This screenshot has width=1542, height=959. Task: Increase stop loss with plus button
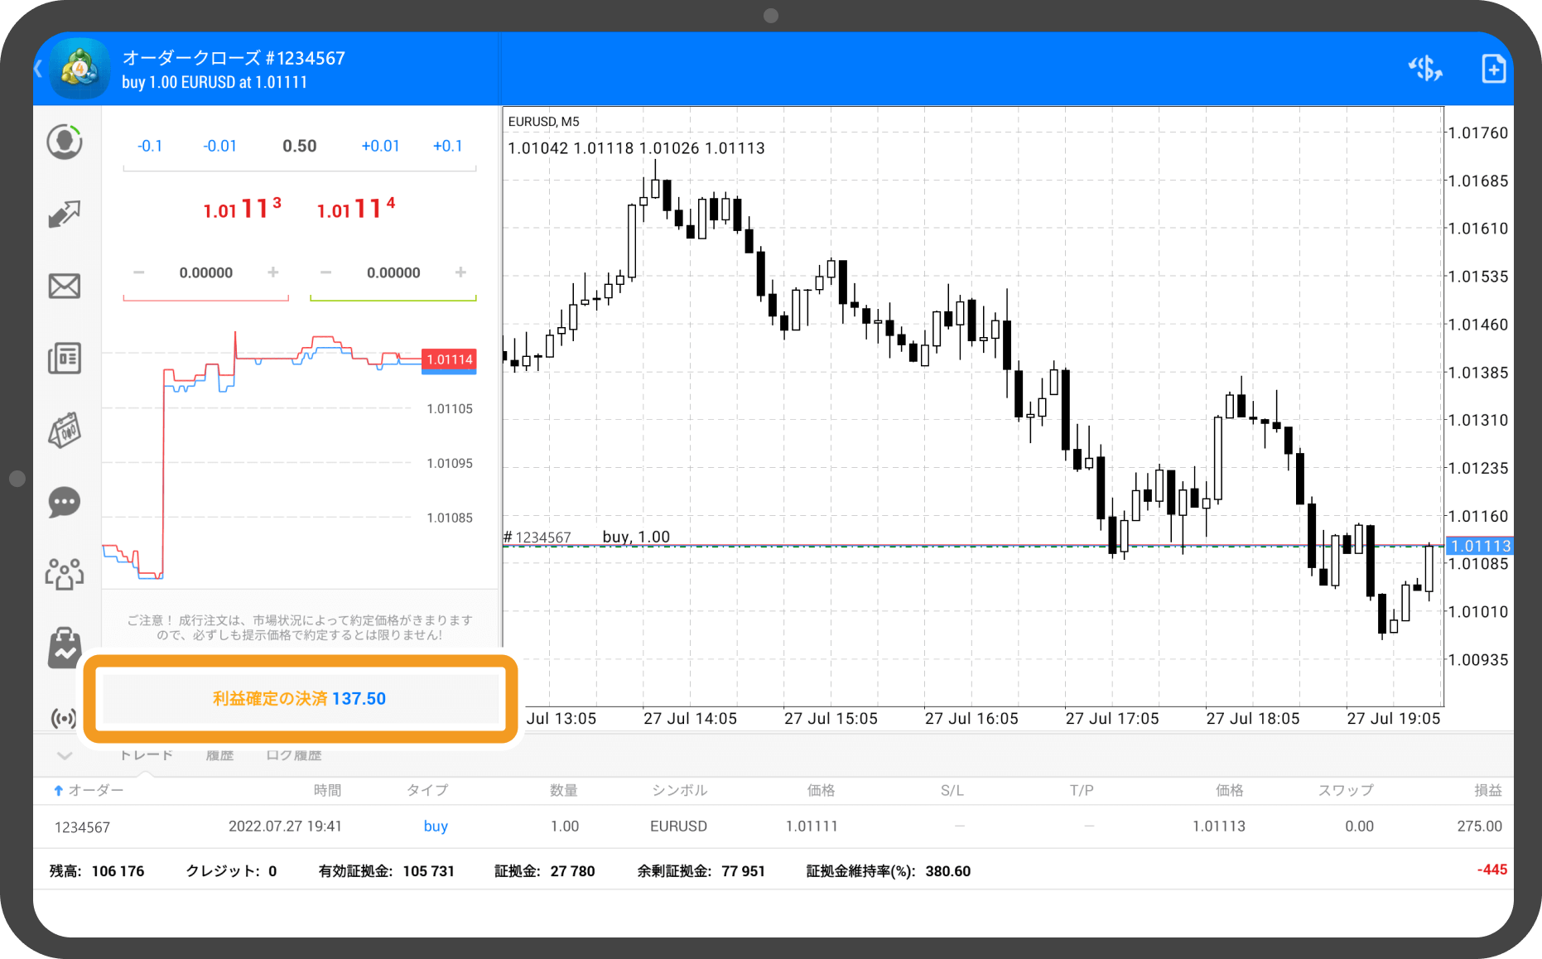pos(273,272)
